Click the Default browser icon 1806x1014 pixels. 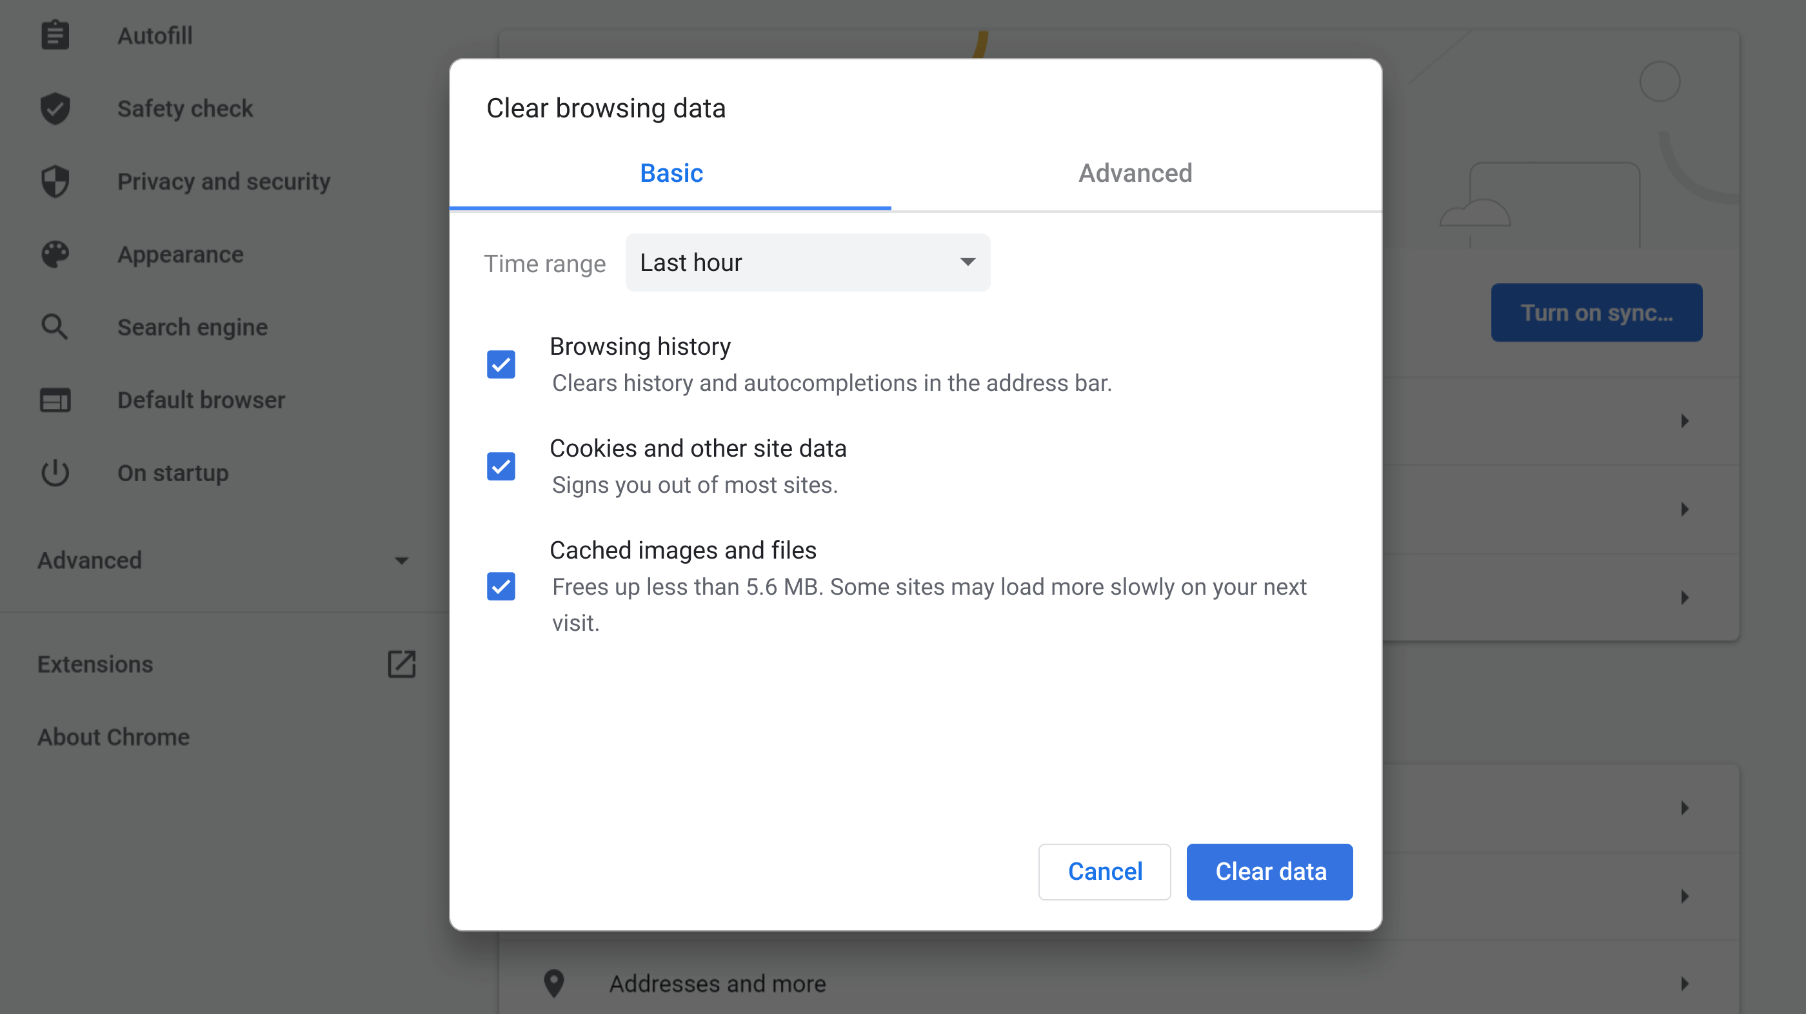56,399
